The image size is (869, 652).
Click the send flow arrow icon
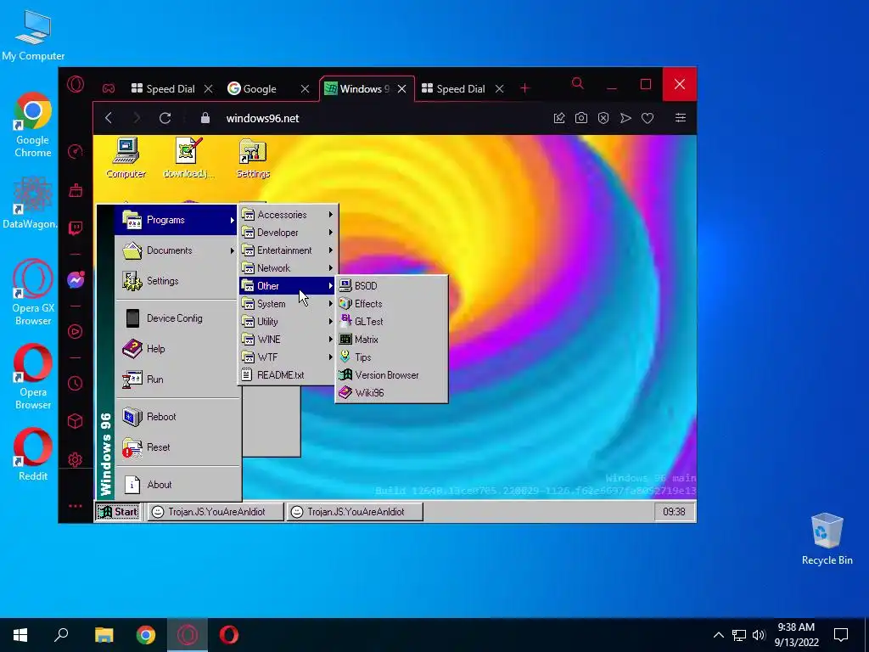pyautogui.click(x=625, y=118)
